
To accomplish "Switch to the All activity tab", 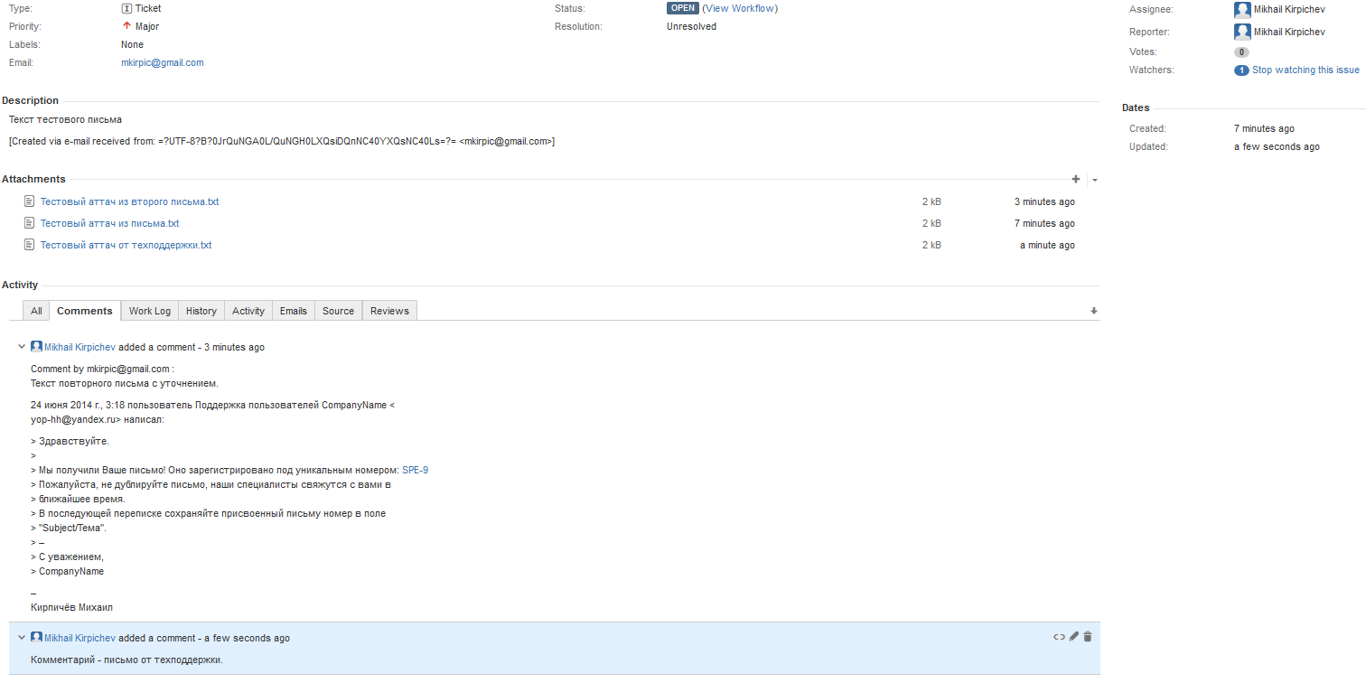I will (x=36, y=311).
